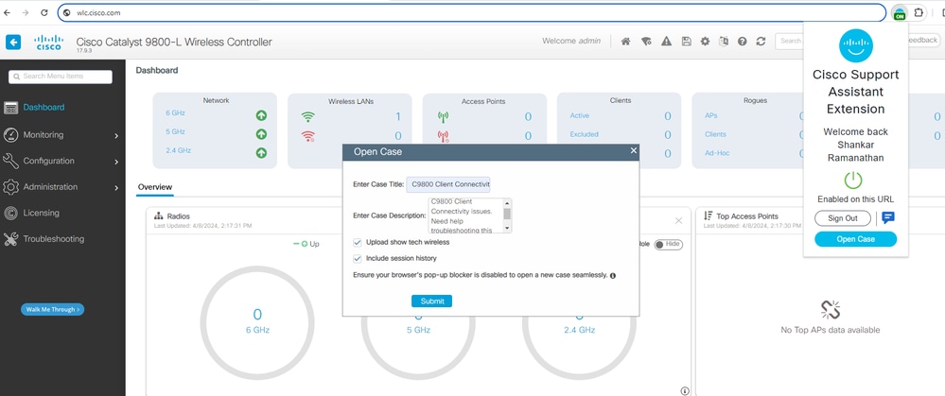The image size is (945, 396).
Task: Open the Excluded clients link
Action: [x=584, y=134]
